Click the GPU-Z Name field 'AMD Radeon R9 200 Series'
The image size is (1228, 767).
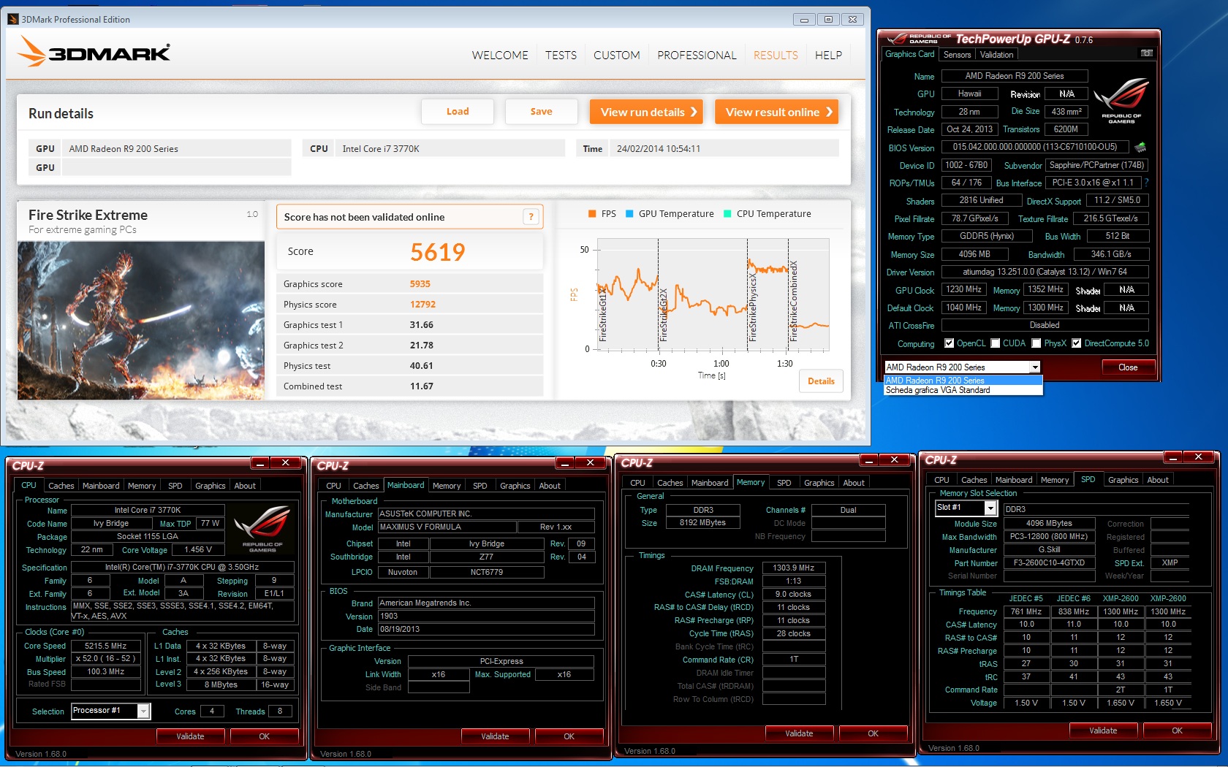(x=1015, y=76)
